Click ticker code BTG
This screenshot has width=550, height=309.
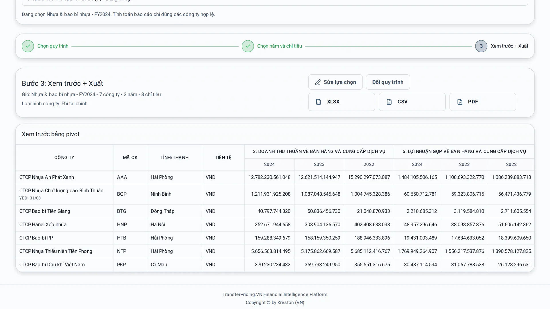(x=121, y=211)
